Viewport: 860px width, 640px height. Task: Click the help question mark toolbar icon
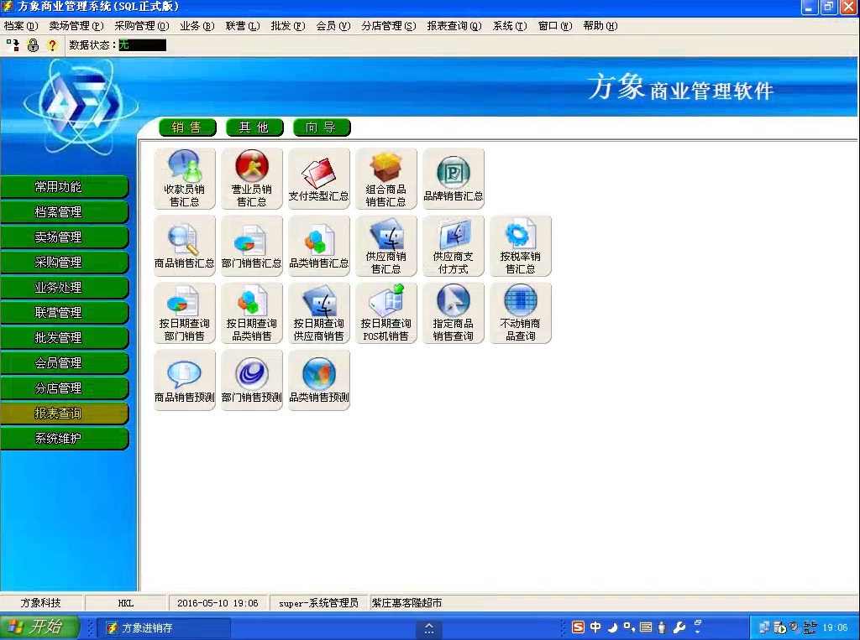pyautogui.click(x=52, y=45)
